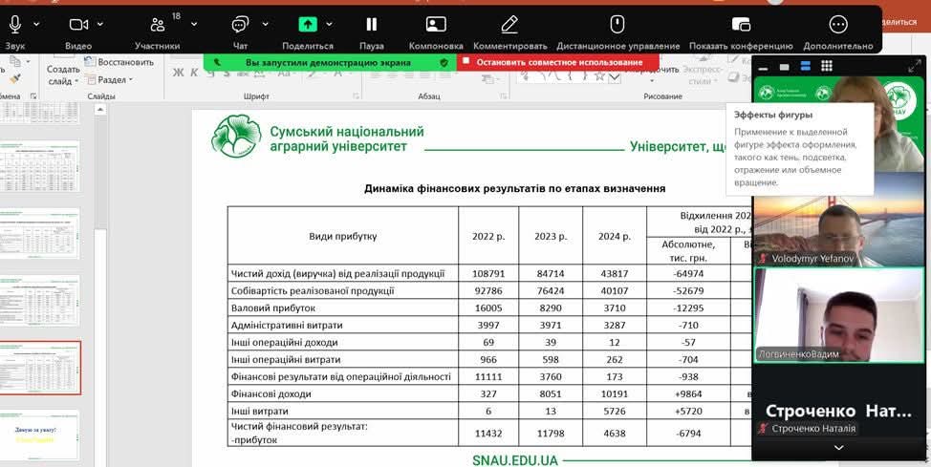
Task: Click Дистанционное управление mouse icon
Action: [x=617, y=24]
